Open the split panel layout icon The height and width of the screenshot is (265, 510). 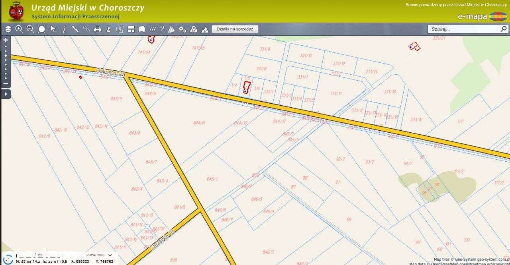click(x=131, y=29)
